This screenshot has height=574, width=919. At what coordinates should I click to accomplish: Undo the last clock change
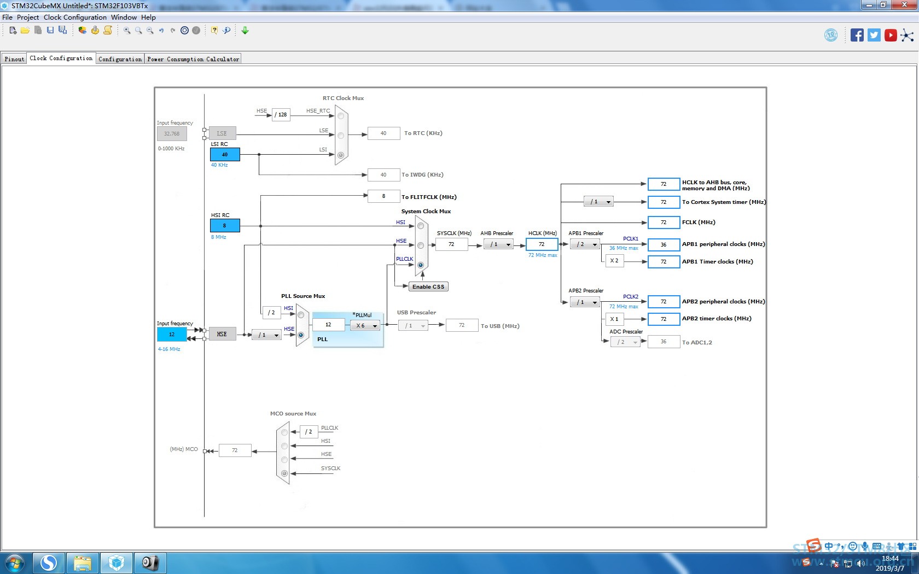tap(161, 31)
